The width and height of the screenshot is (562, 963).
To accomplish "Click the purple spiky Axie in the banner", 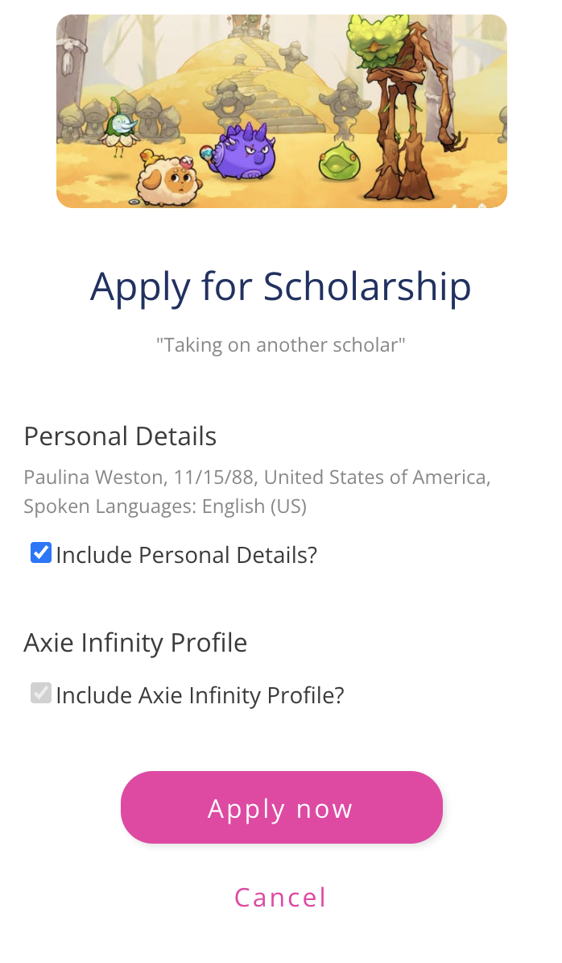I will coord(244,152).
